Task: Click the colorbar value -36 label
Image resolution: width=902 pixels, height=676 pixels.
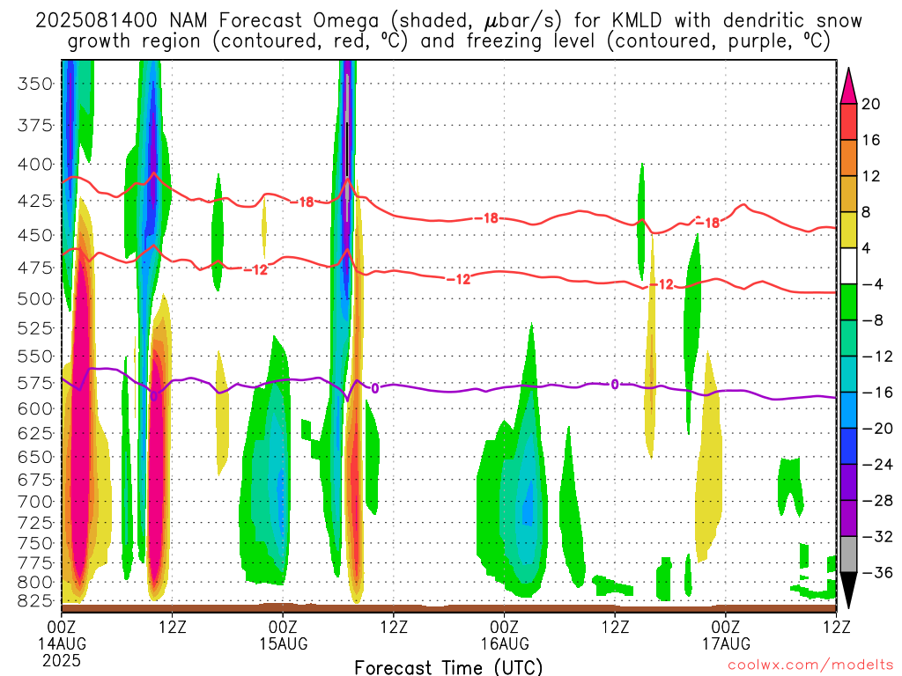Action: coord(877,572)
